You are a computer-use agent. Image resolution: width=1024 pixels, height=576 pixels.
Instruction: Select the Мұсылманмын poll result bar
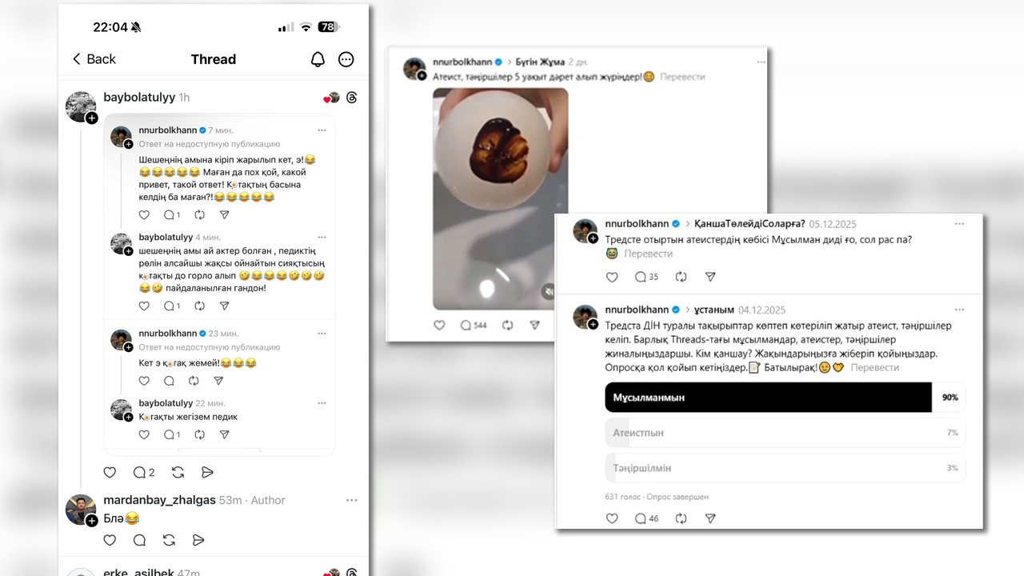pos(768,398)
